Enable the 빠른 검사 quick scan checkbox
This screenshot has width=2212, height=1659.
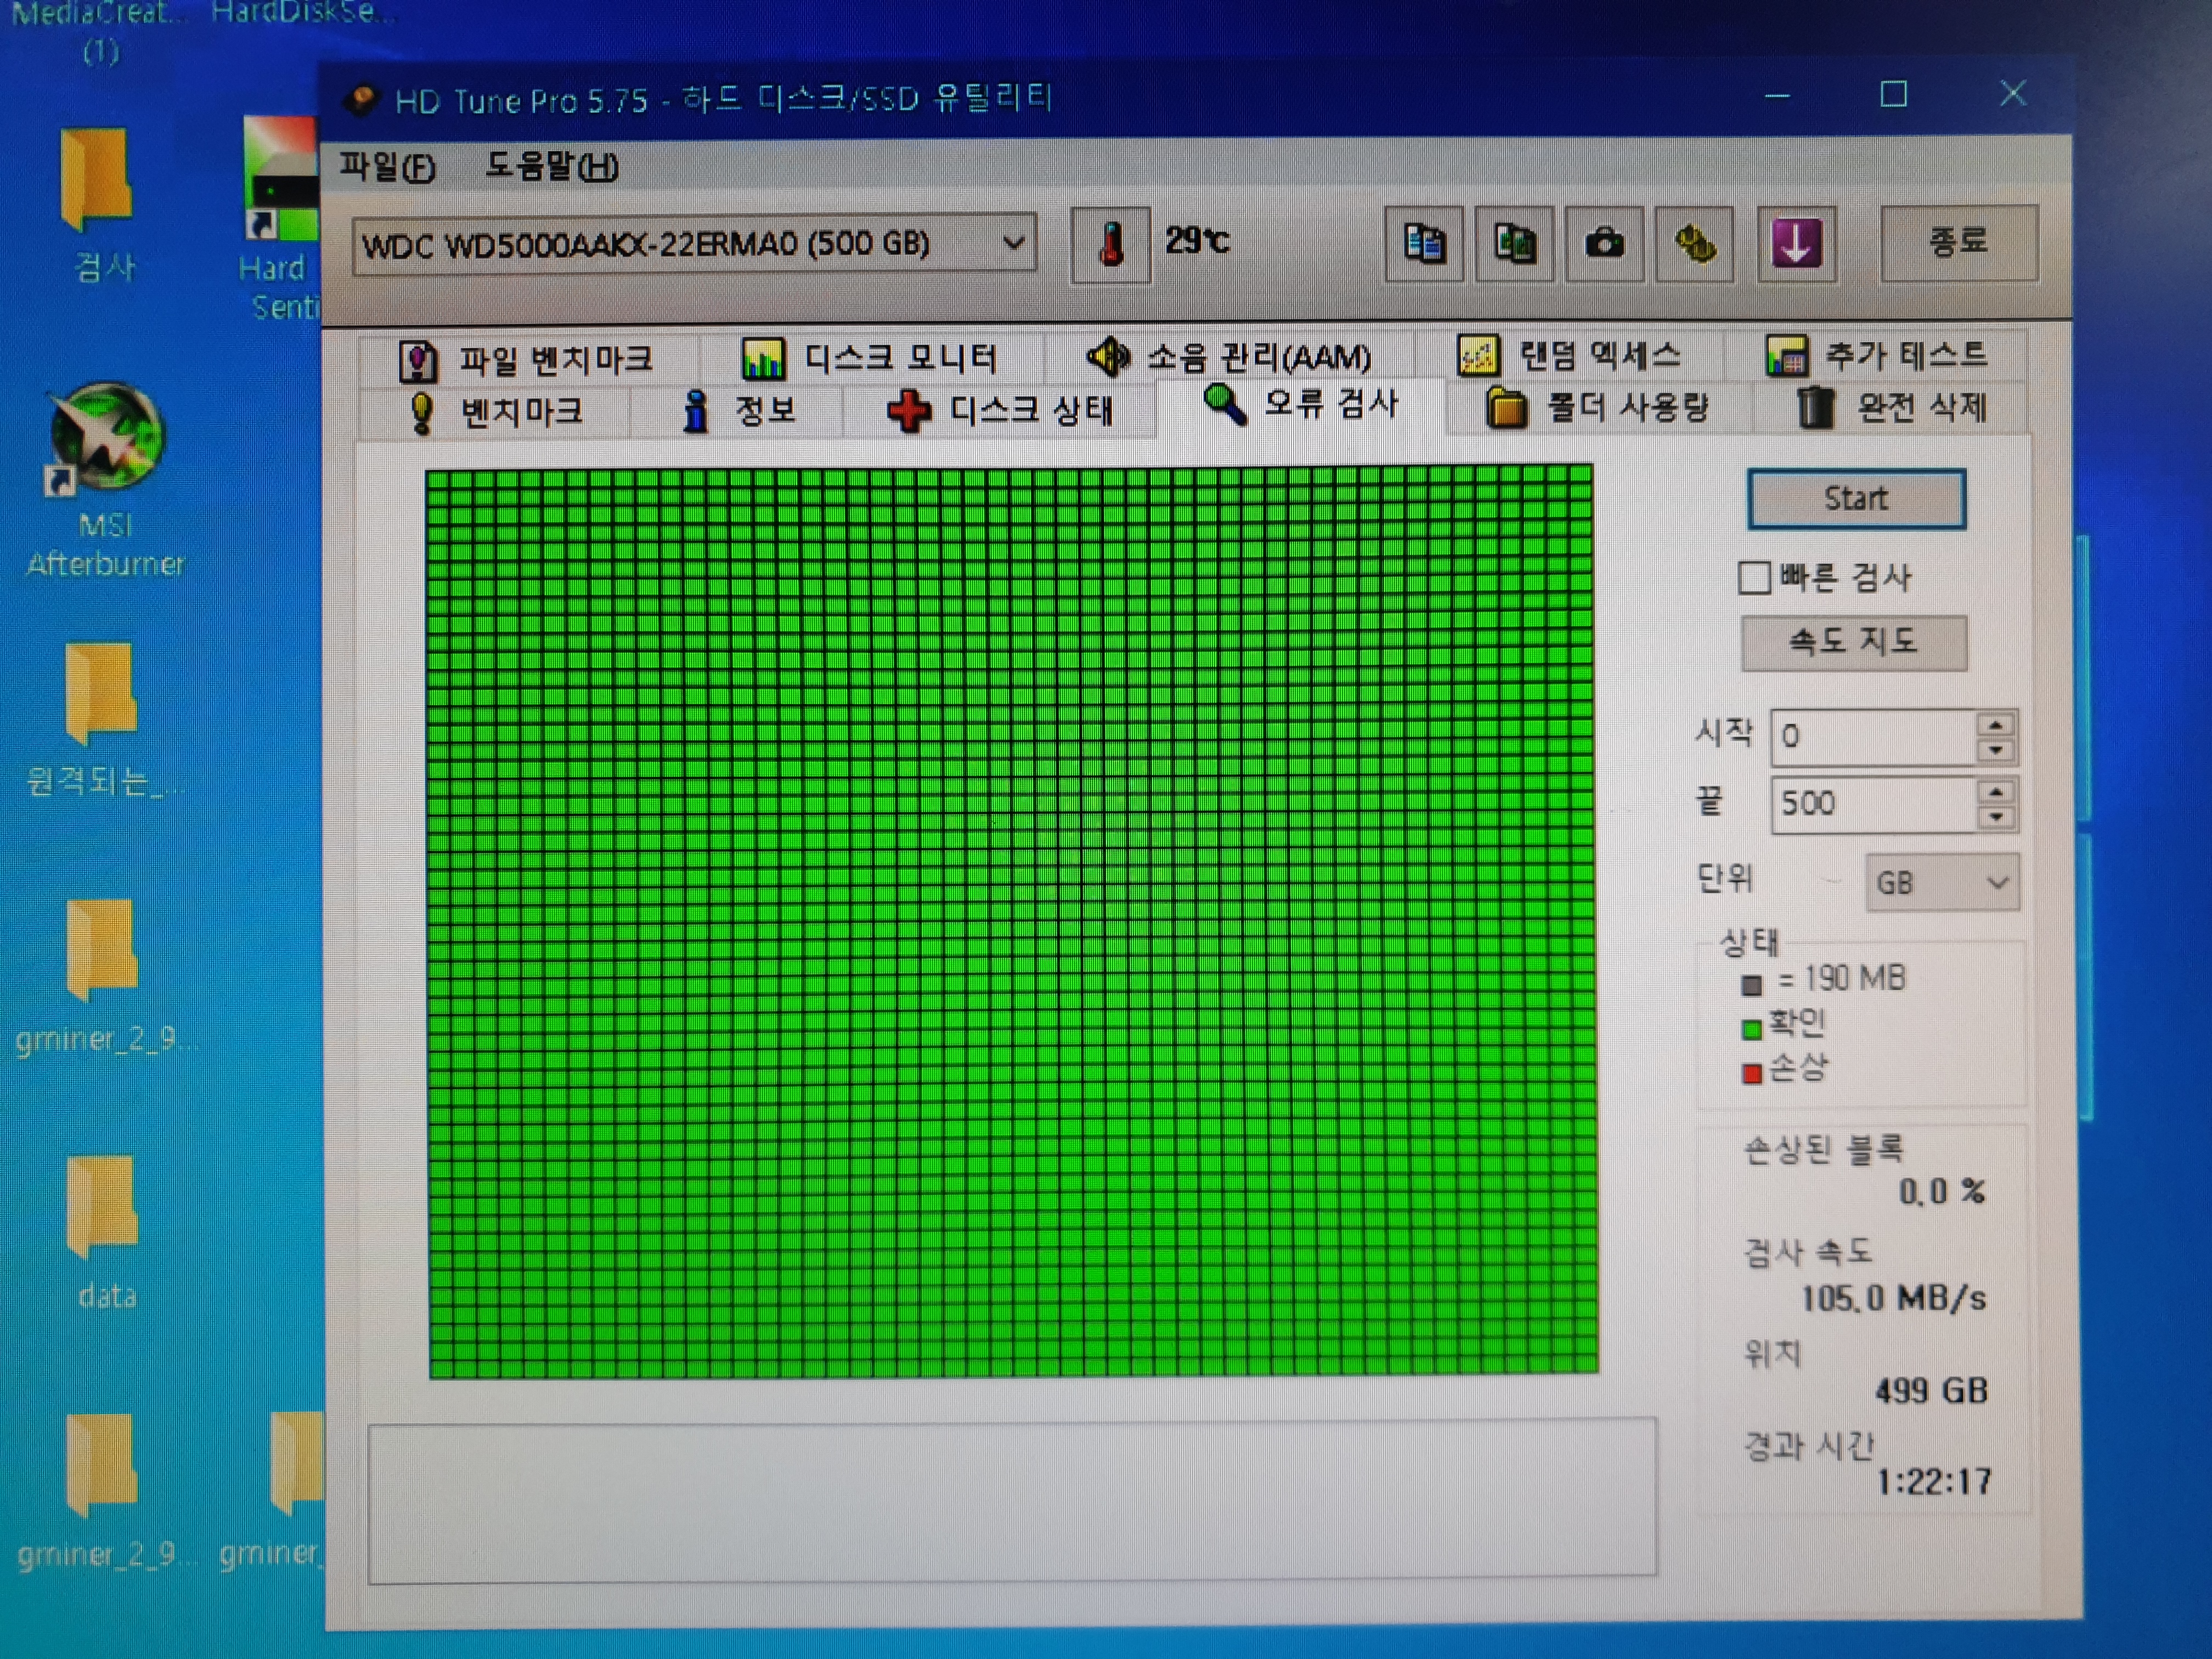[x=1754, y=577]
